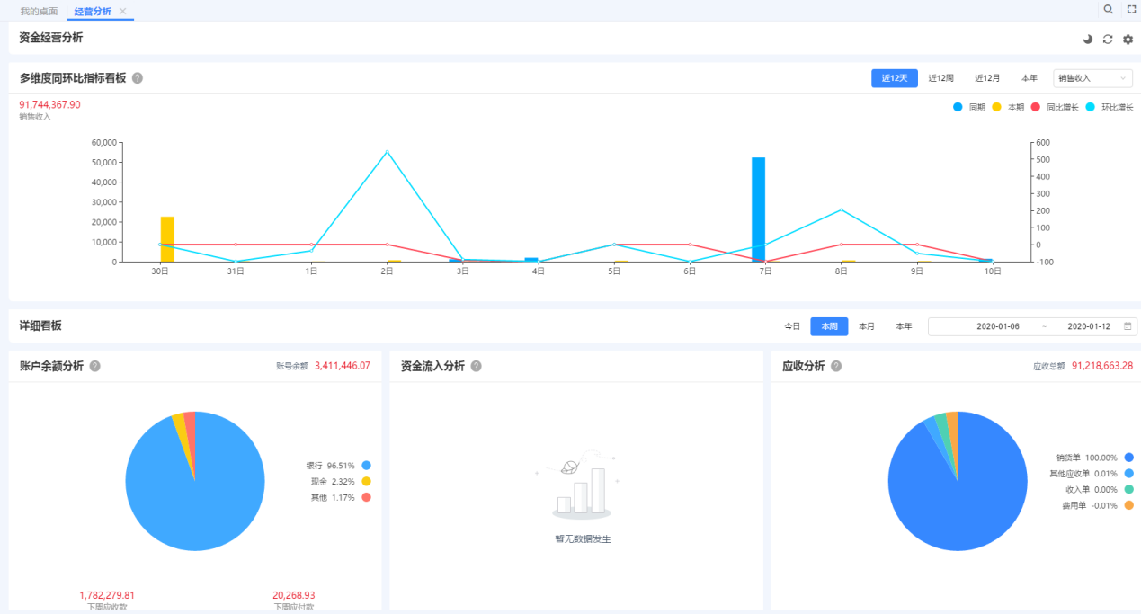Image resolution: width=1141 pixels, height=614 pixels.
Task: Click help icon next to 应收分析
Action: [x=836, y=366]
